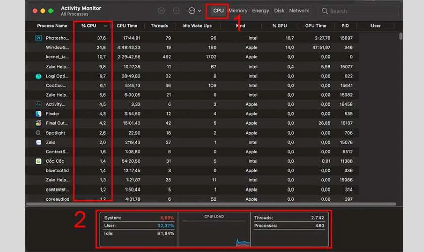Click CPU Time 54:20,50 for Cốc Cốc

(131, 161)
